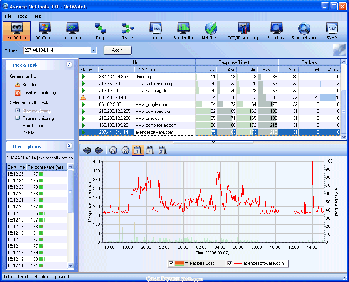Show last 5 minutes chart view

coord(113,151)
